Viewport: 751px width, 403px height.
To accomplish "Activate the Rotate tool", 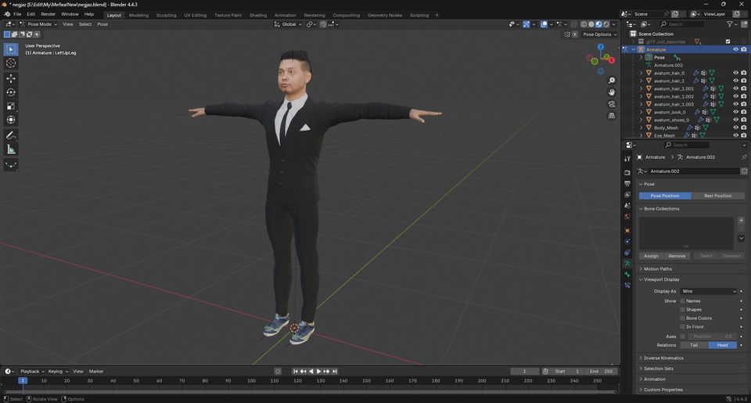I will [x=11, y=92].
